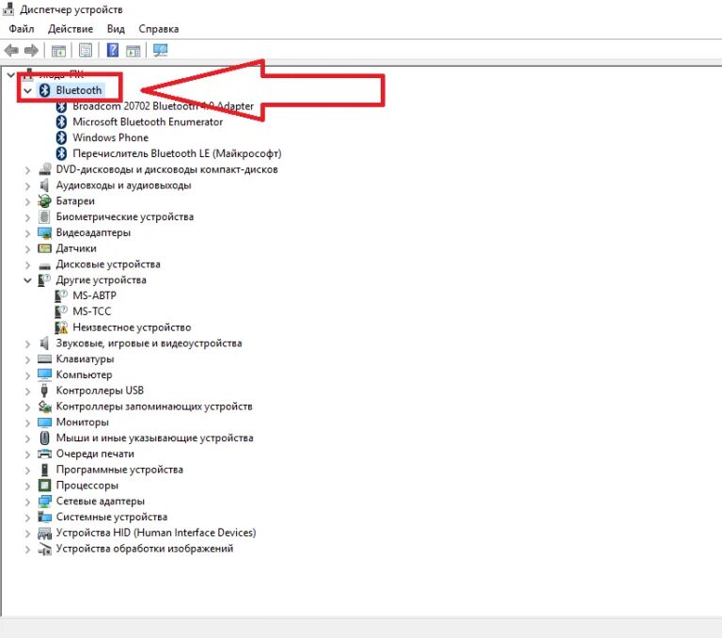Expand the Звуковые, игровые и видеоустройства node
The height and width of the screenshot is (638, 722).
coord(27,343)
